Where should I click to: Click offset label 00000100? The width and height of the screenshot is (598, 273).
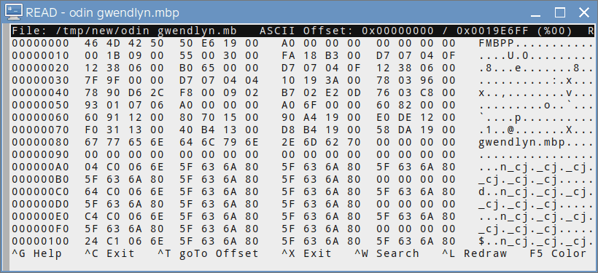point(40,242)
